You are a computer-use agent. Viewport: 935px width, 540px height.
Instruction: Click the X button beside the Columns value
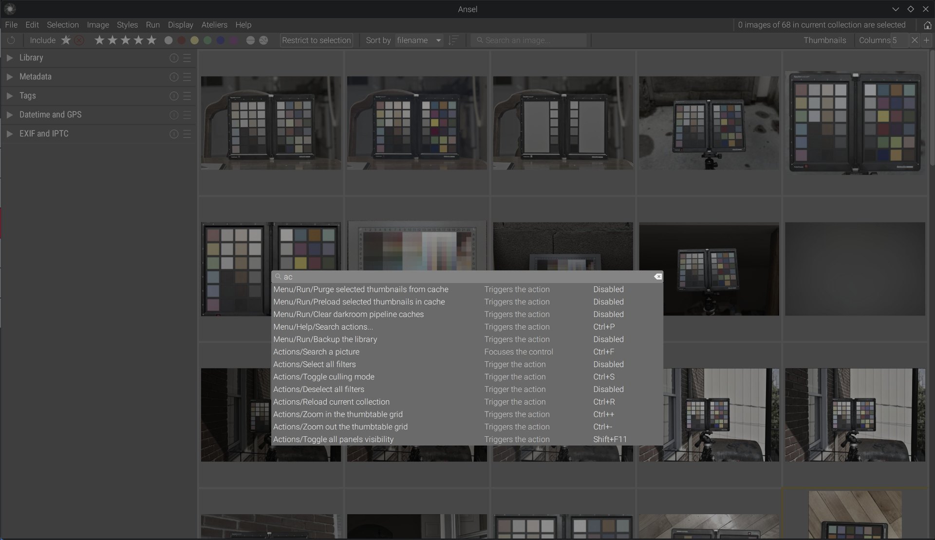click(x=915, y=40)
